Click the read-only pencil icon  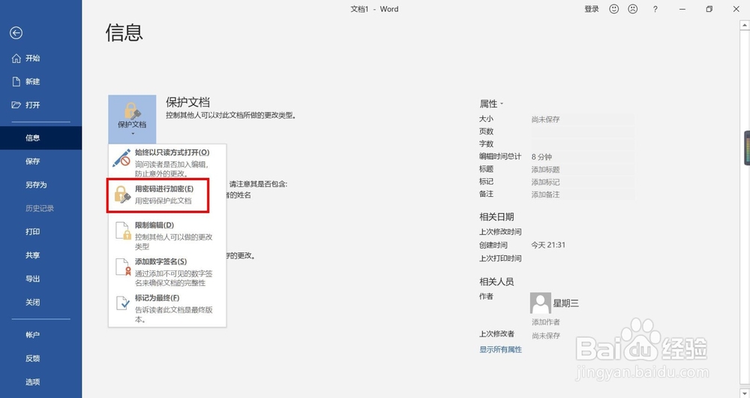121,158
